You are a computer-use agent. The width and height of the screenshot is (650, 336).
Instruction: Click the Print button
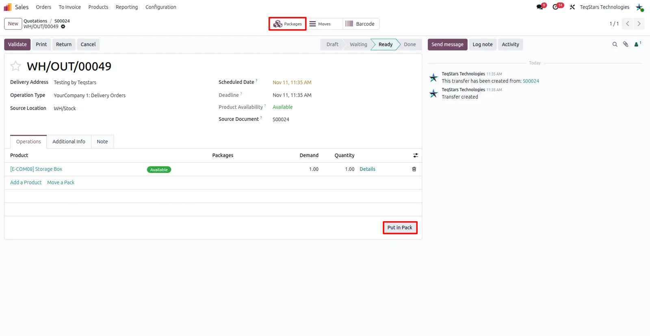pos(41,44)
